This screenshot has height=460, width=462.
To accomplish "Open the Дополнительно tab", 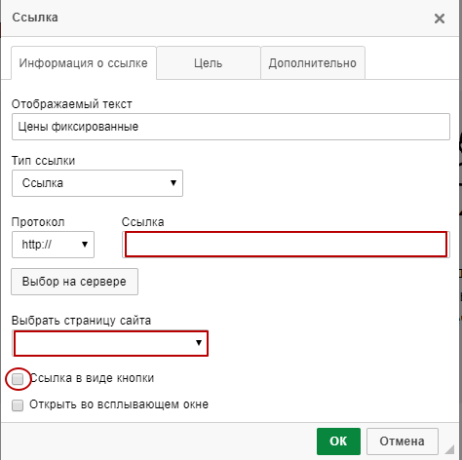I will 313,63.
